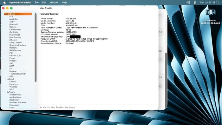Select Locations under Network
The height and width of the screenshot is (125, 222).
[14, 84]
